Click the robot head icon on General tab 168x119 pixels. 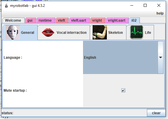(13, 32)
